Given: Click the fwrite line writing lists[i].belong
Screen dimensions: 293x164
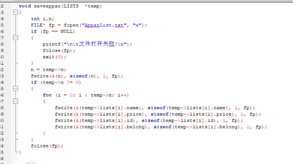Looking at the screenshot, I should (161, 127).
